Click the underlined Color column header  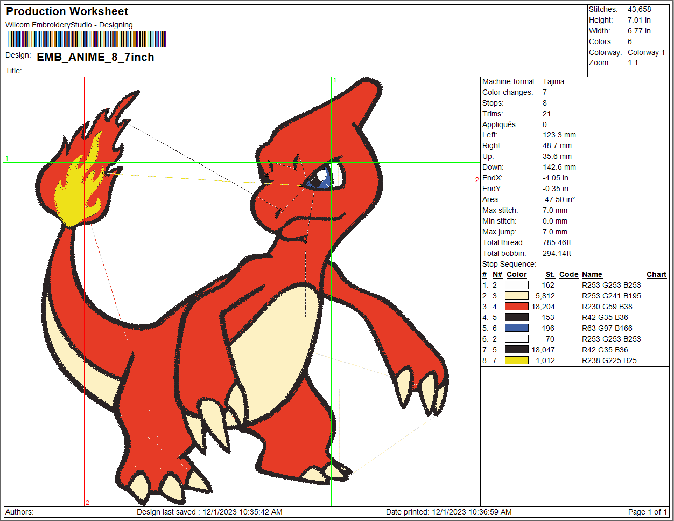(516, 274)
